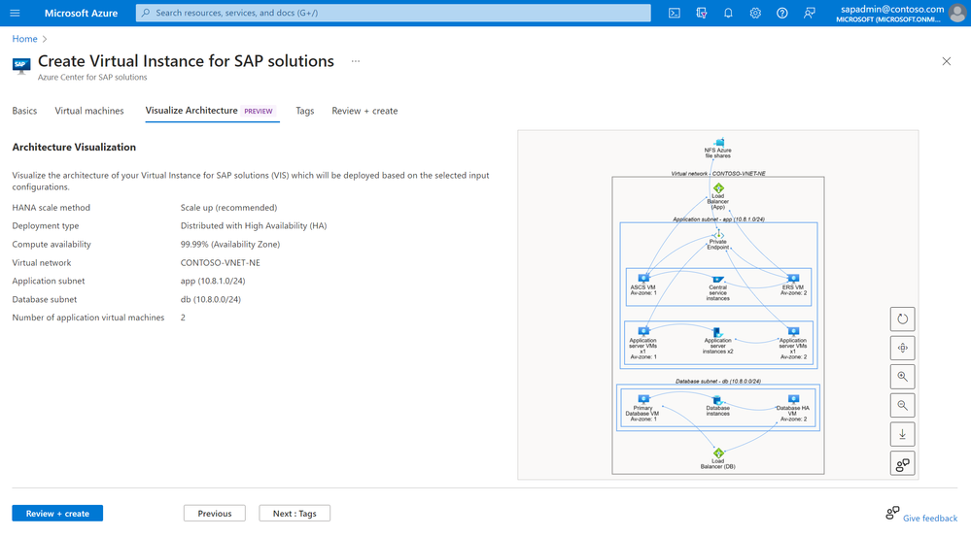Click Application server instances x2 node

pyautogui.click(x=717, y=342)
